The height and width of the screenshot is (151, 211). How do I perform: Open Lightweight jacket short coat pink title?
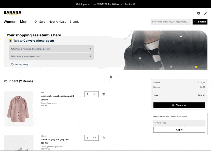click(57, 96)
